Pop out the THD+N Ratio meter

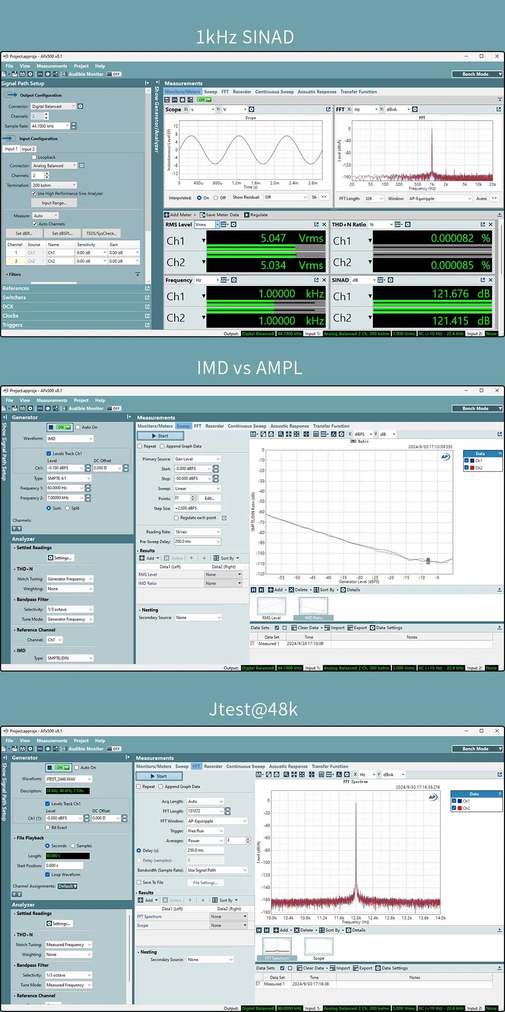483,225
